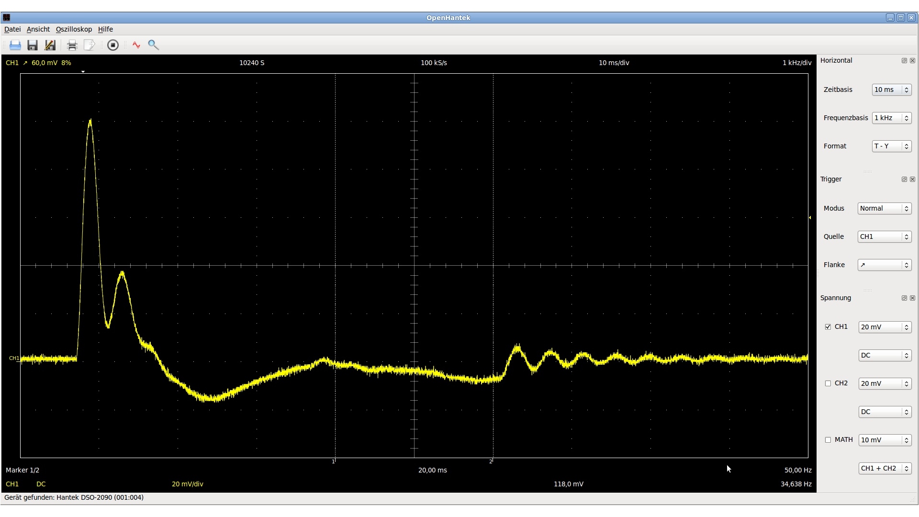Screen dimensions: 919x517
Task: Open the Zeitbasis 10 ms dropdown
Action: [x=891, y=90]
